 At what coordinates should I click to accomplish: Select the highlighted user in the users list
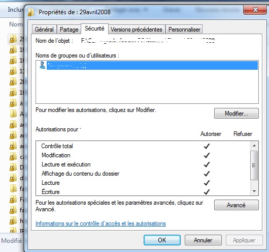(152, 65)
